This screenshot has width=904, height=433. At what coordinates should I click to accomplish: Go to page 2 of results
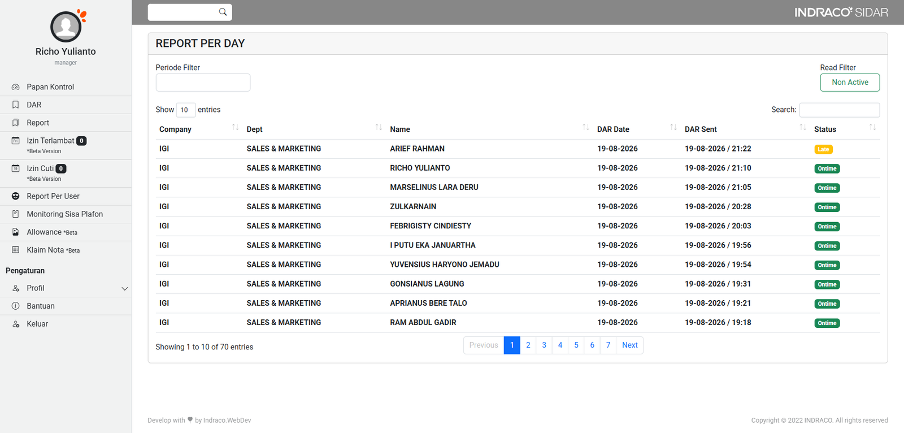click(x=528, y=345)
